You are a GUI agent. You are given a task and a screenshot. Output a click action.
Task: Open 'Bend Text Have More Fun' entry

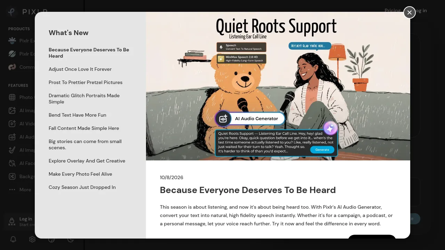click(78, 115)
